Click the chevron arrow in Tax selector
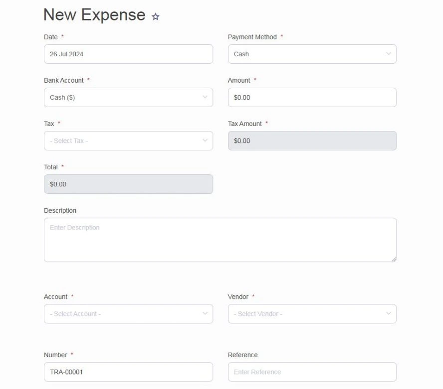443x389 pixels. tap(205, 140)
